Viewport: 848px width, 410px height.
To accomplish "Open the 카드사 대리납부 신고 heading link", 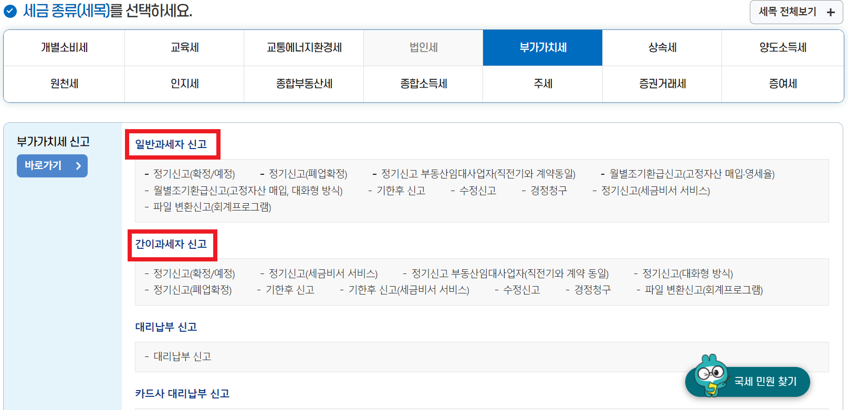I will pos(182,394).
